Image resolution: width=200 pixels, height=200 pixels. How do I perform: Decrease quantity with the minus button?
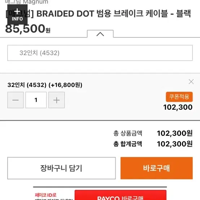16,100
